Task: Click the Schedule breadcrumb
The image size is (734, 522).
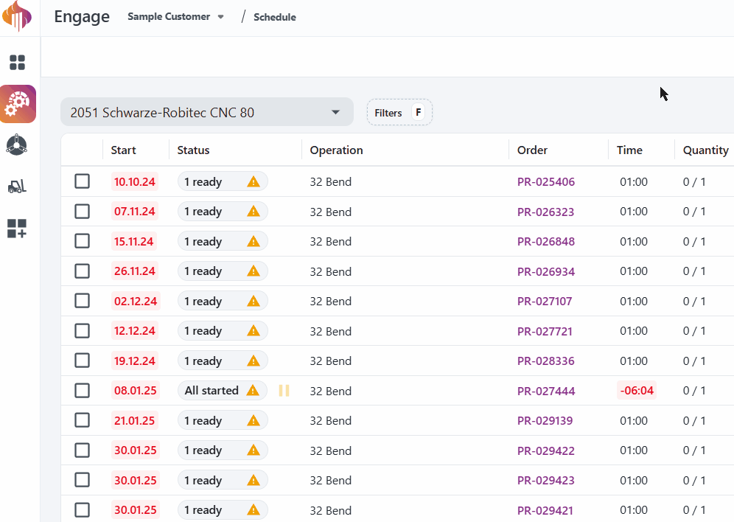Action: pyautogui.click(x=275, y=17)
